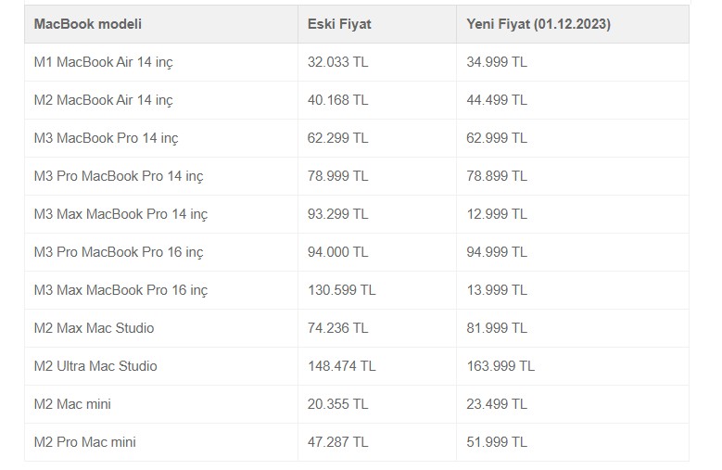
Task: Select the M2 Pro Mac mini cell
Action: click(x=161, y=442)
